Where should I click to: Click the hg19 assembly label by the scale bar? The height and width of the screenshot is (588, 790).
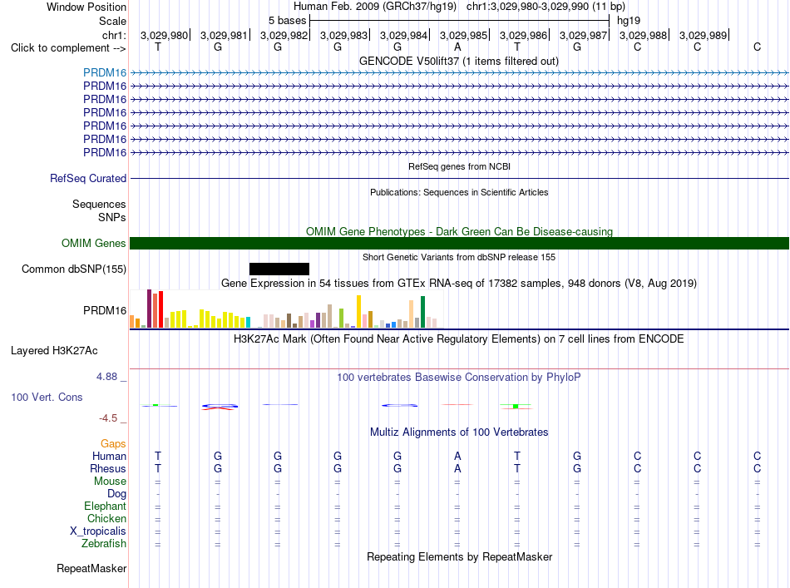tap(629, 21)
